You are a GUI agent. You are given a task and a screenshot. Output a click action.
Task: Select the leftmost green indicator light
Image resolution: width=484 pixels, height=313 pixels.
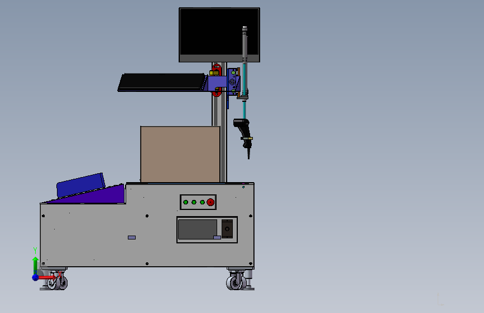185,202
